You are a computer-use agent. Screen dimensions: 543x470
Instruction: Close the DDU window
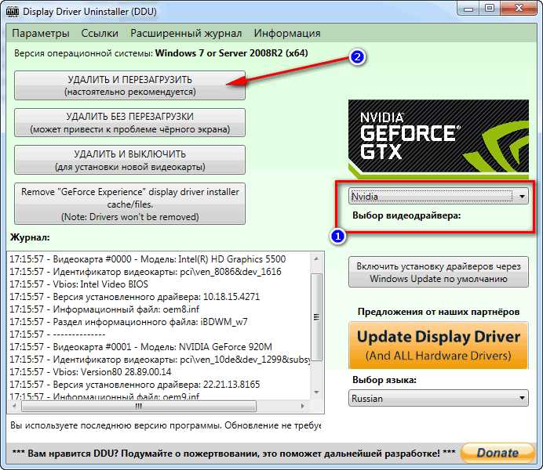tap(519, 9)
